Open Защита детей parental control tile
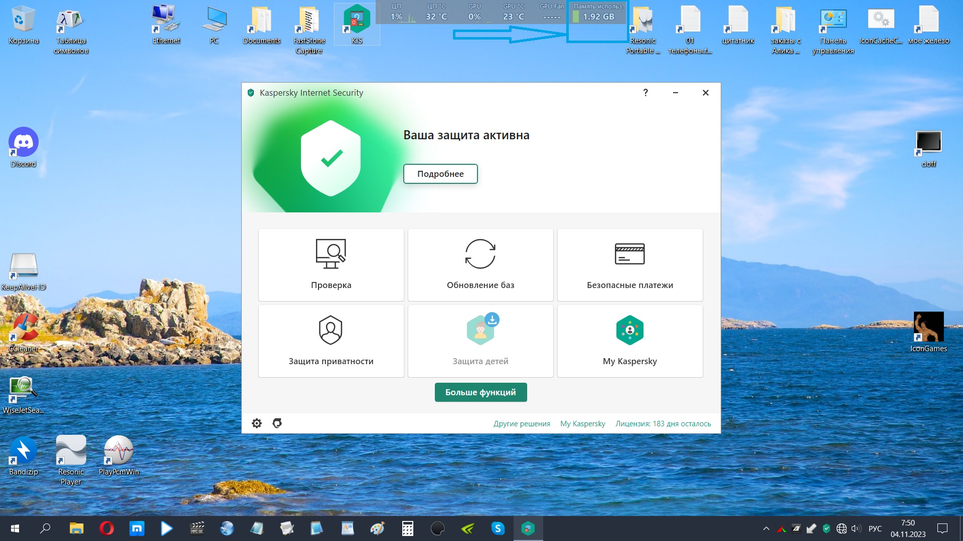 480,341
